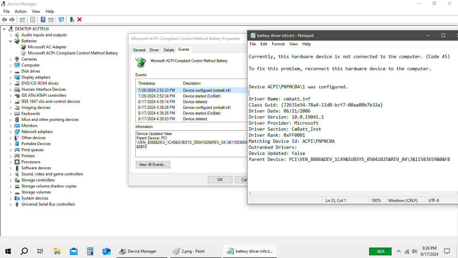This screenshot has height=258, width=458.
Task: Toggle the action pane toolbar icon
Action: pyautogui.click(x=51, y=19)
